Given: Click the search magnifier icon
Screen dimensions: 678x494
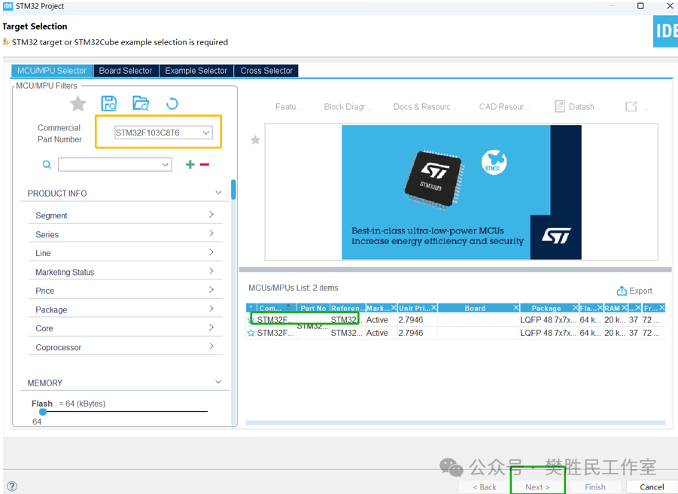Looking at the screenshot, I should pos(47,165).
